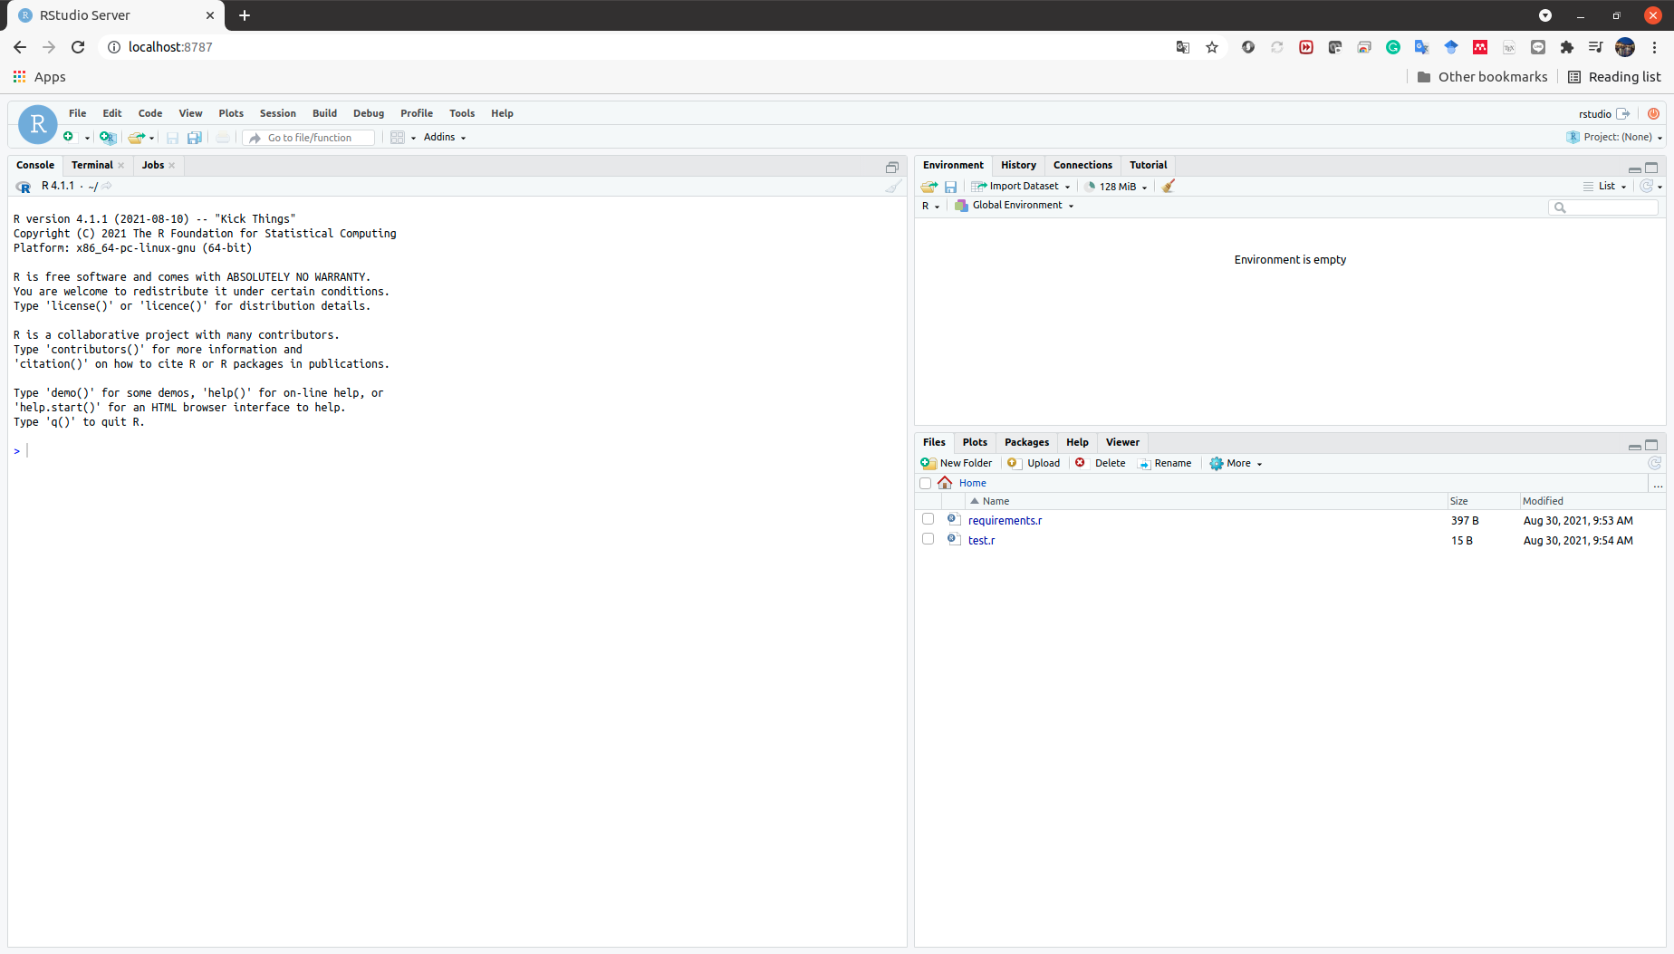Image resolution: width=1674 pixels, height=954 pixels.
Task: Click the Save All documents icon
Action: point(194,138)
